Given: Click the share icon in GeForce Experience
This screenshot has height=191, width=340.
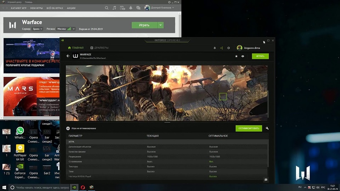Looking at the screenshot, I should (221, 48).
